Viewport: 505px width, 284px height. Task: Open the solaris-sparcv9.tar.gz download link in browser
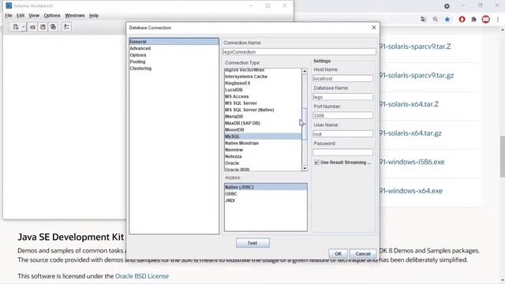pyautogui.click(x=417, y=76)
